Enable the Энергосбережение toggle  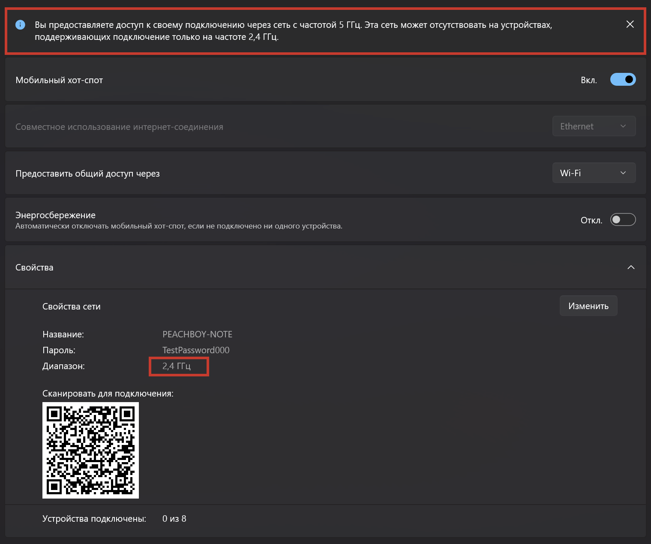(623, 219)
